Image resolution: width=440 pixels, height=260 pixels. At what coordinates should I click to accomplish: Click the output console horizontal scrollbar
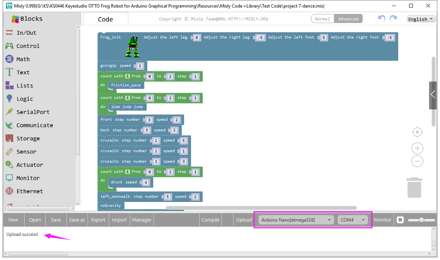click(38, 254)
